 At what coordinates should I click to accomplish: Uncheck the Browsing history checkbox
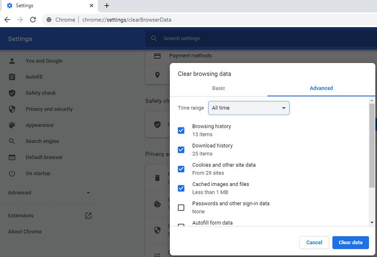pos(181,130)
